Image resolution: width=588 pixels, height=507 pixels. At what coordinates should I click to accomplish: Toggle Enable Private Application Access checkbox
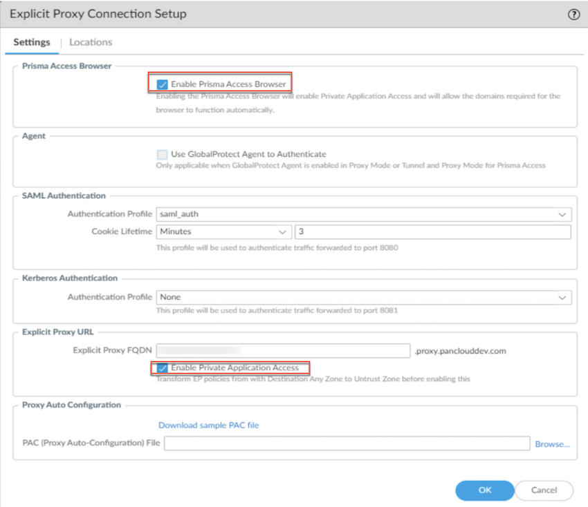coord(163,368)
